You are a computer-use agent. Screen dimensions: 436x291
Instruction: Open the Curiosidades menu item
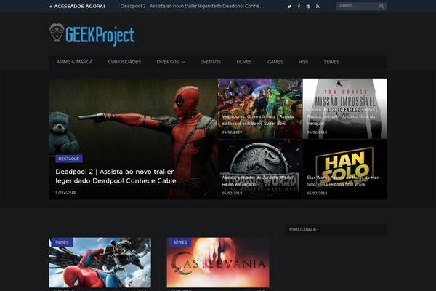(124, 62)
